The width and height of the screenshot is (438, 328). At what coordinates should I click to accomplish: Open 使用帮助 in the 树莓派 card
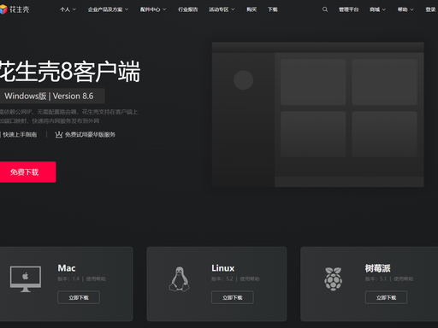click(x=403, y=278)
